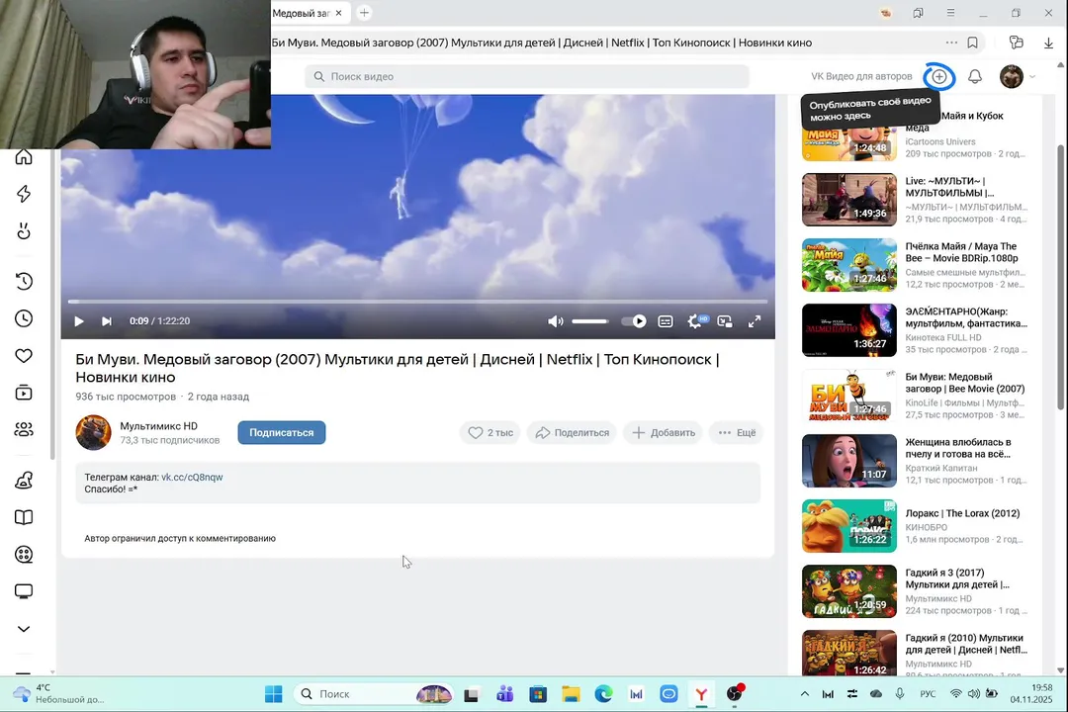Open the browser downloads icon
1068x712 pixels.
click(x=1048, y=43)
